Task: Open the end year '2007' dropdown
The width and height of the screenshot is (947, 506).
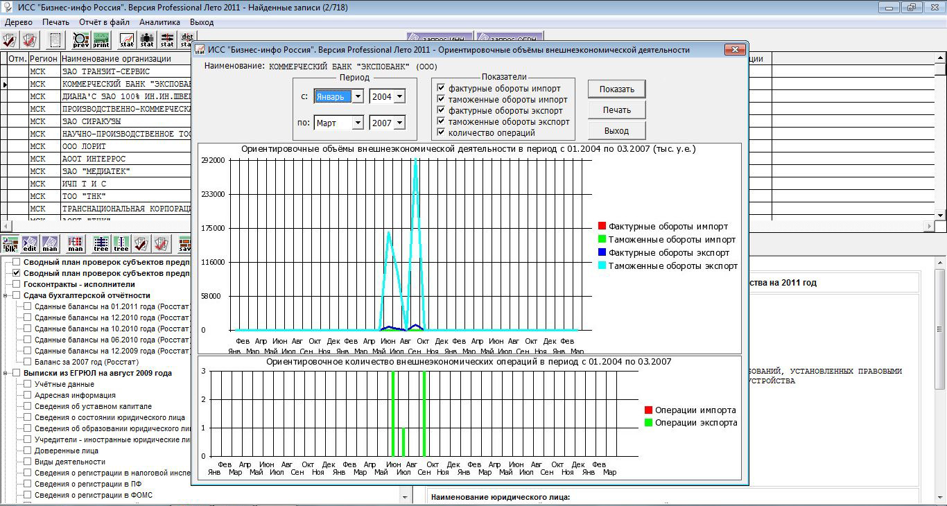Action: pos(400,123)
